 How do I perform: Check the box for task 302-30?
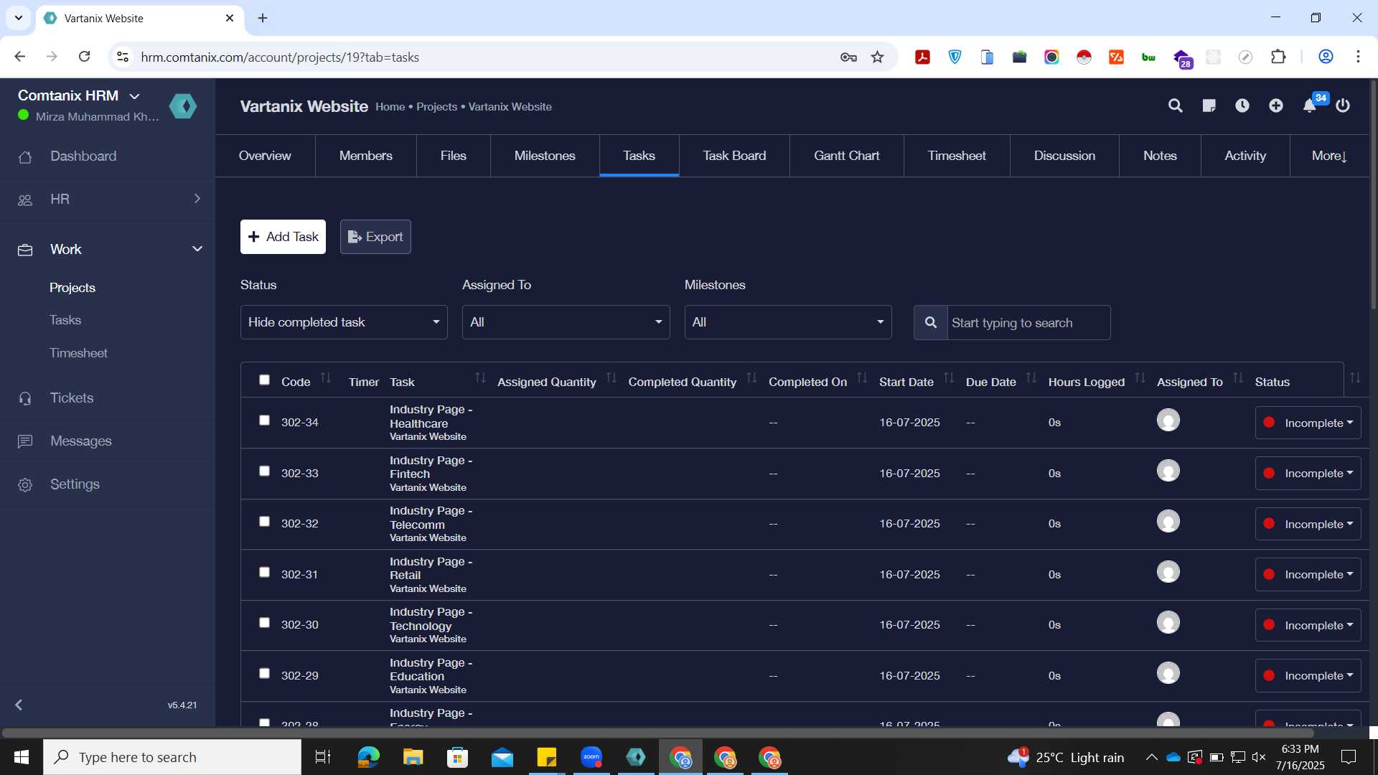click(264, 622)
